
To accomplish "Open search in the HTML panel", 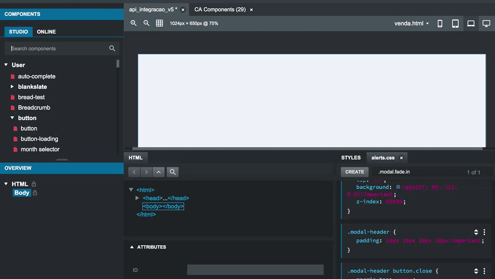I will click(x=173, y=172).
